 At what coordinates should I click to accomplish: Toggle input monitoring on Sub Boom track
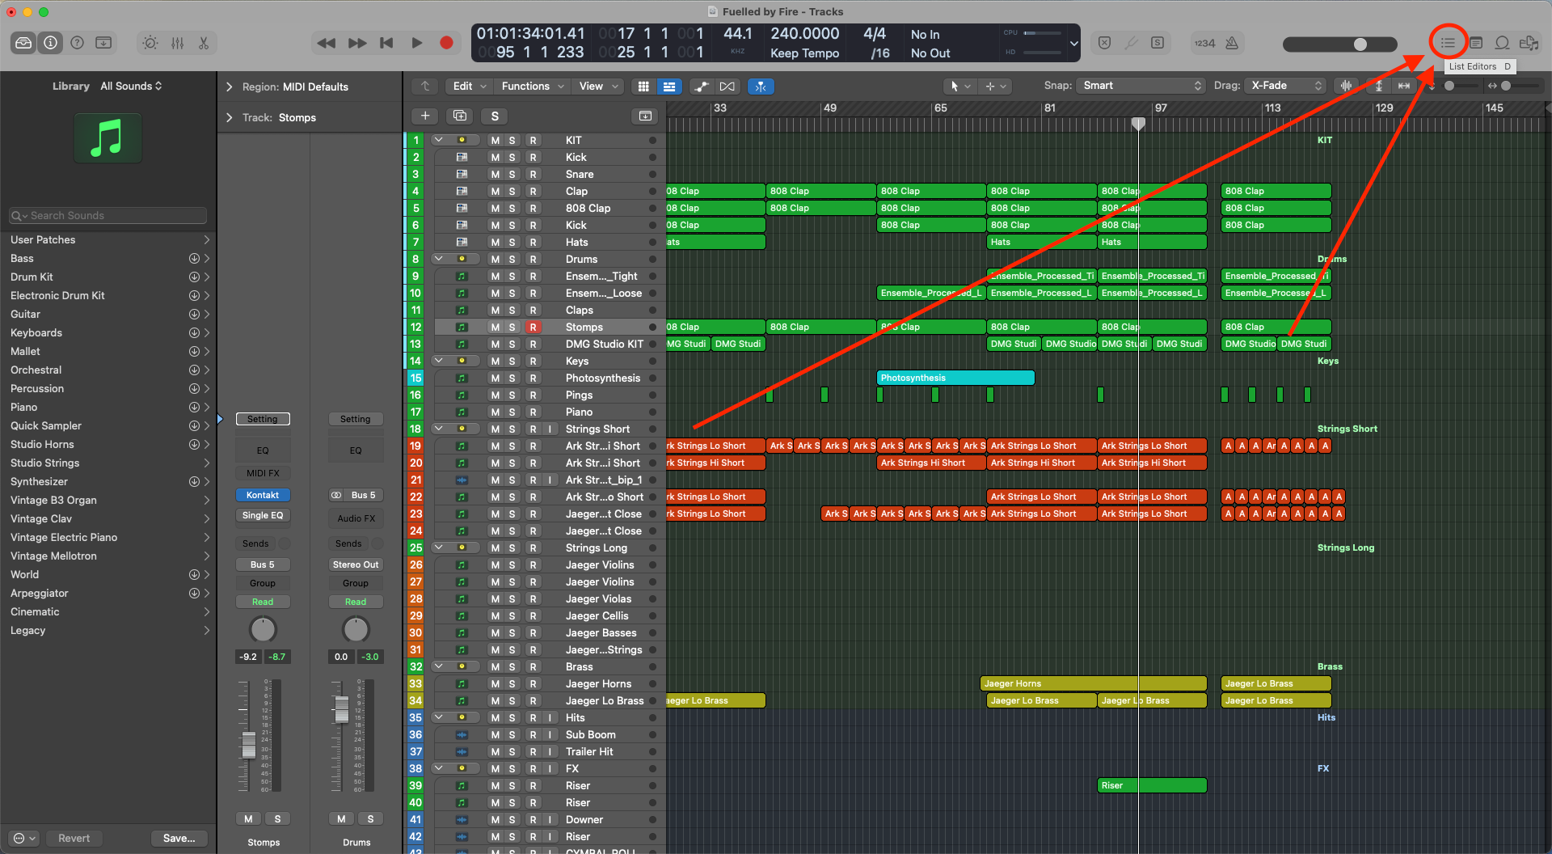pyautogui.click(x=550, y=734)
